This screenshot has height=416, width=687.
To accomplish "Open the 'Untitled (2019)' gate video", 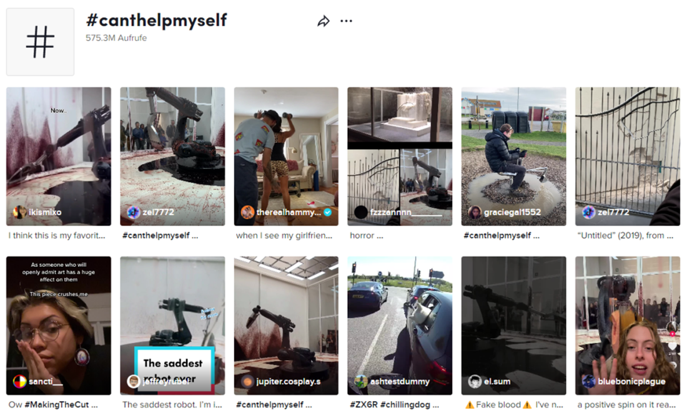I will pos(628,156).
